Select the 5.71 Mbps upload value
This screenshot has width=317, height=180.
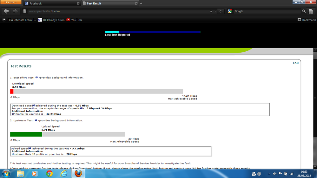48,130
